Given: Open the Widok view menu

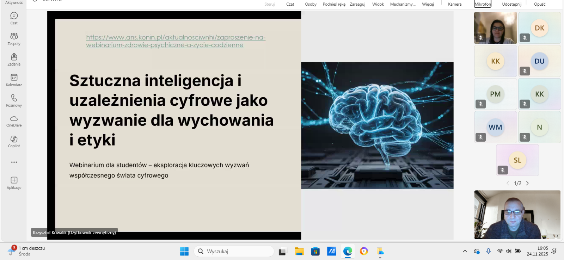Looking at the screenshot, I should [x=378, y=4].
